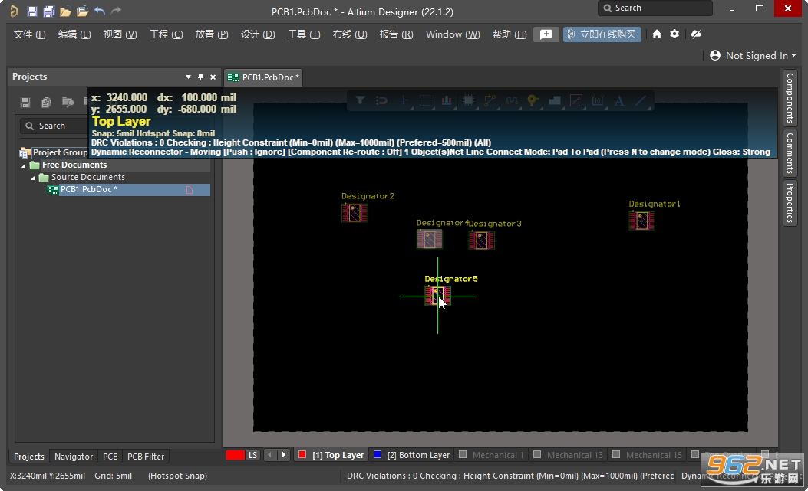Click the connectivity status icon beside gear
Viewport: 808px width, 491px height.
point(696,34)
